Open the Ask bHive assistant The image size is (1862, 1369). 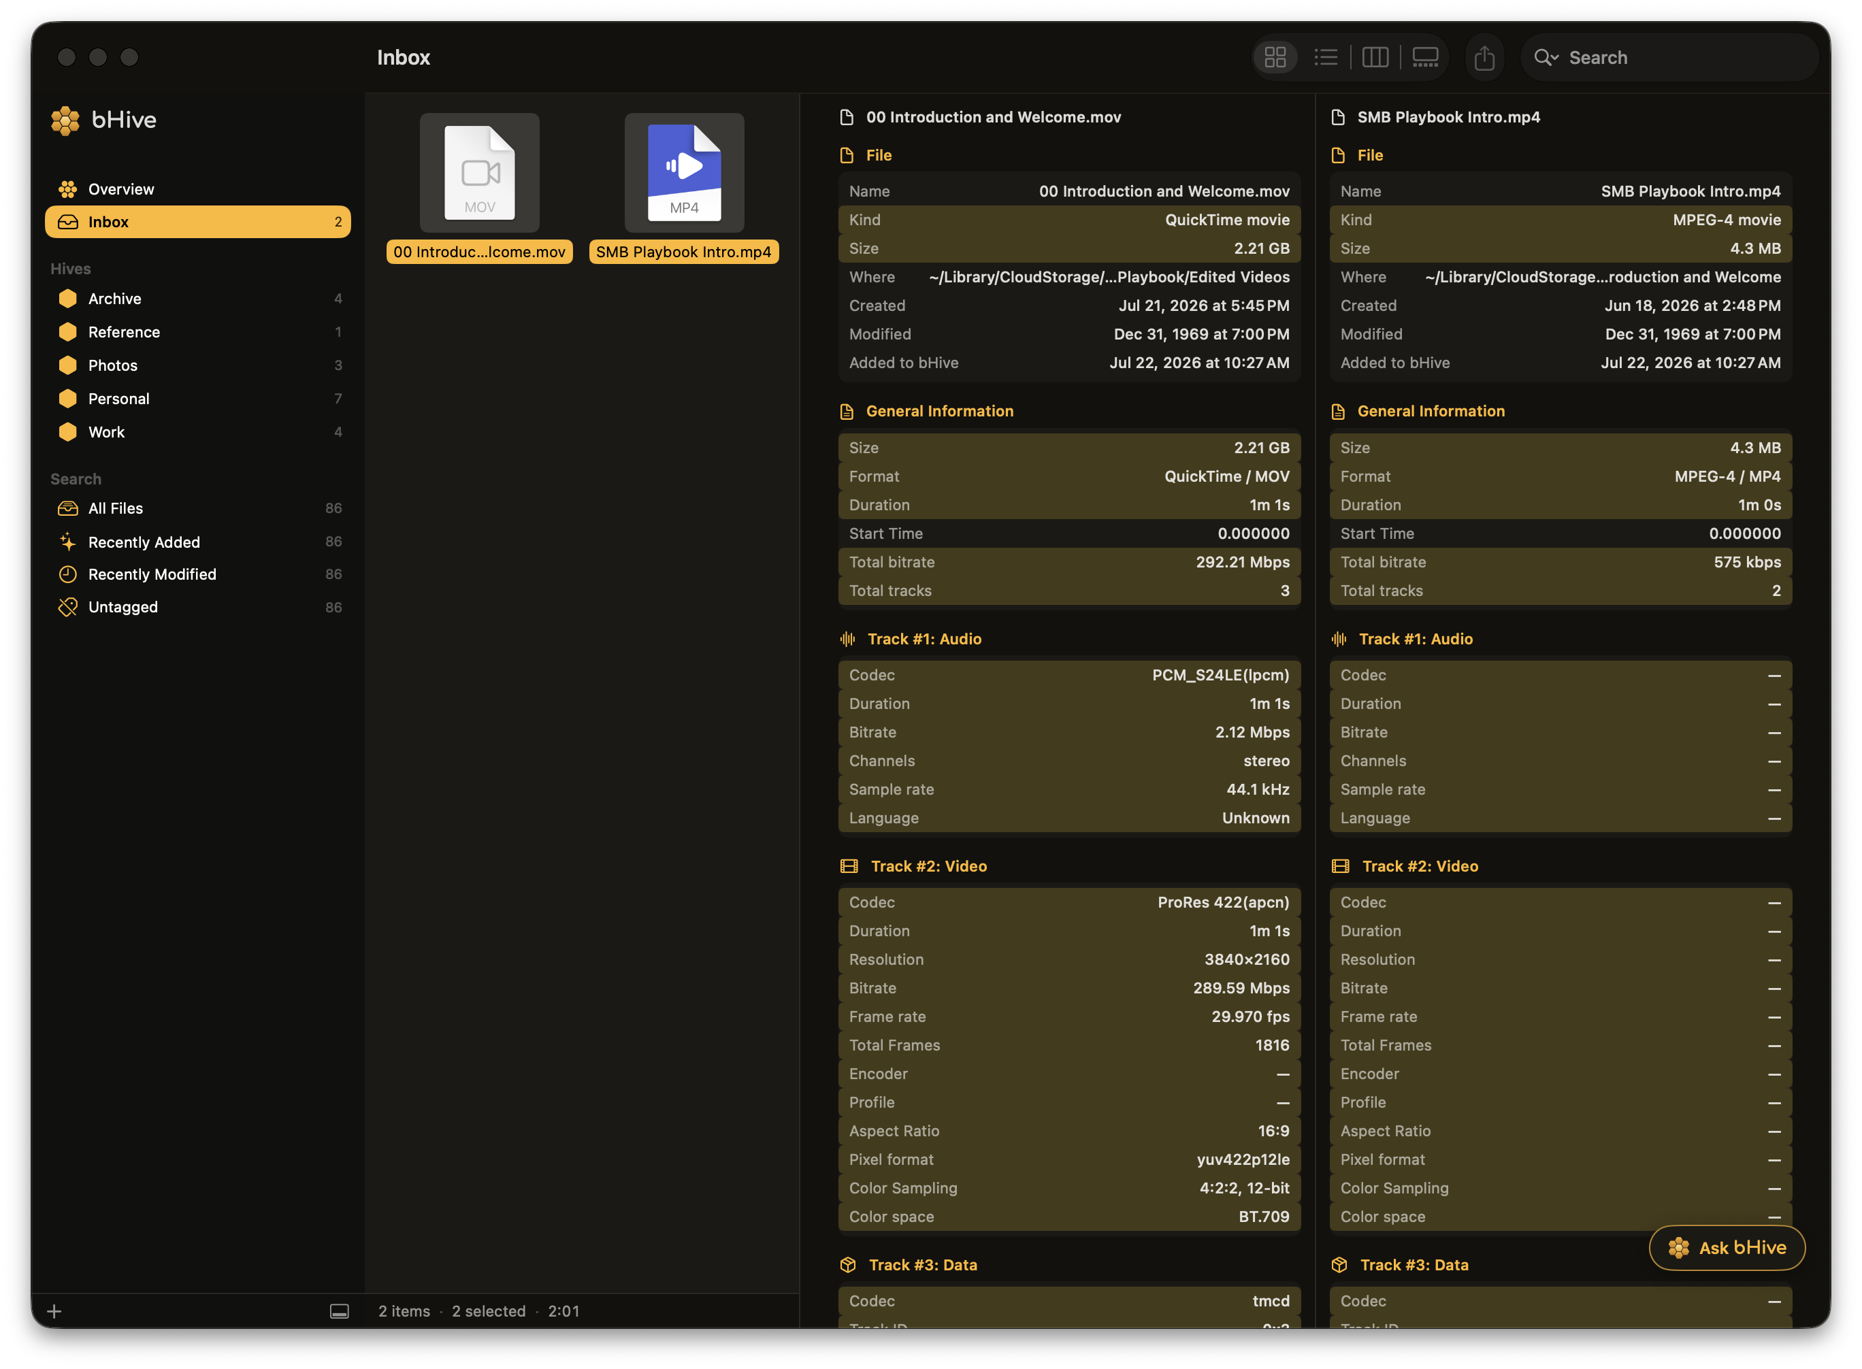click(1727, 1248)
